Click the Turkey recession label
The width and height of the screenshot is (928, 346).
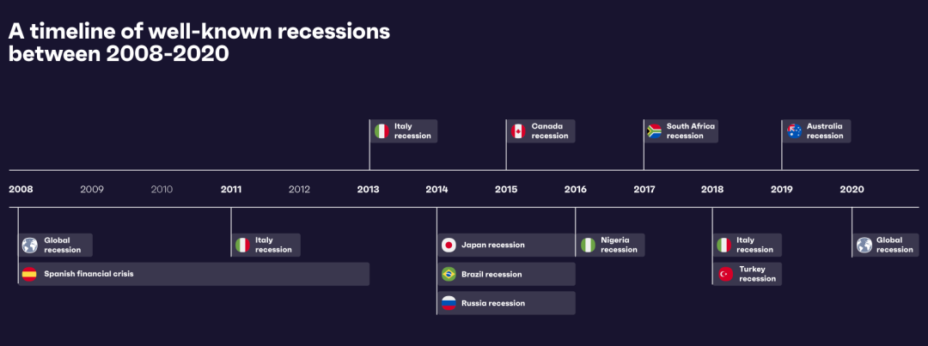(757, 274)
